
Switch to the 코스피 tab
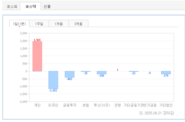click(x=12, y=6)
